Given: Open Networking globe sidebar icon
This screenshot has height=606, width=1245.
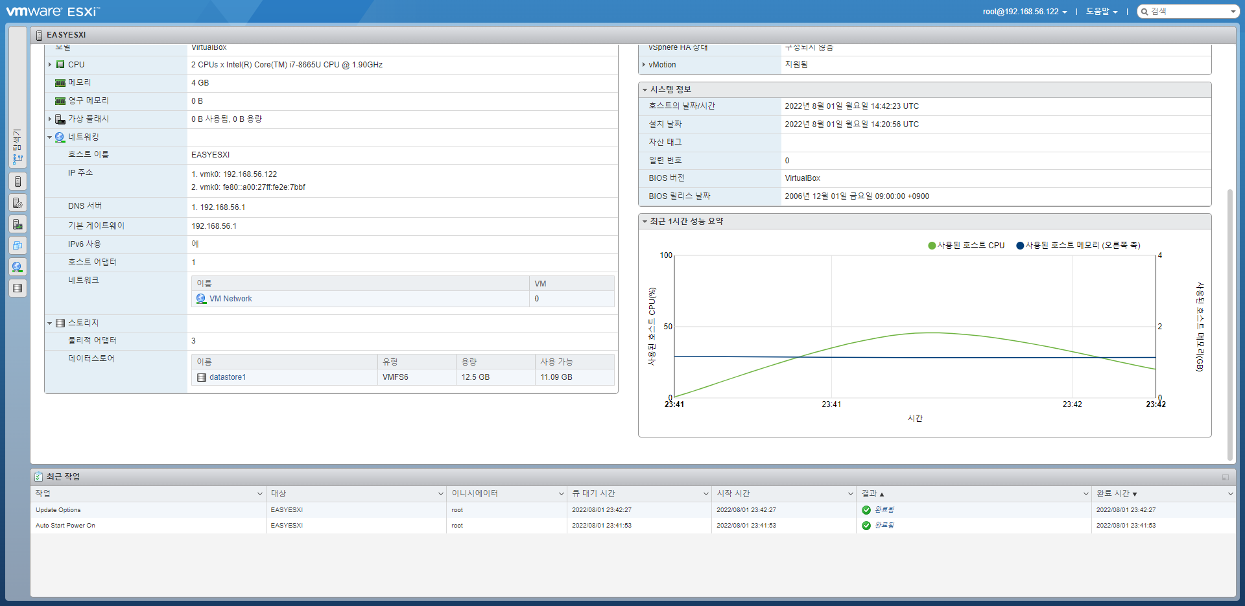Looking at the screenshot, I should click(18, 266).
